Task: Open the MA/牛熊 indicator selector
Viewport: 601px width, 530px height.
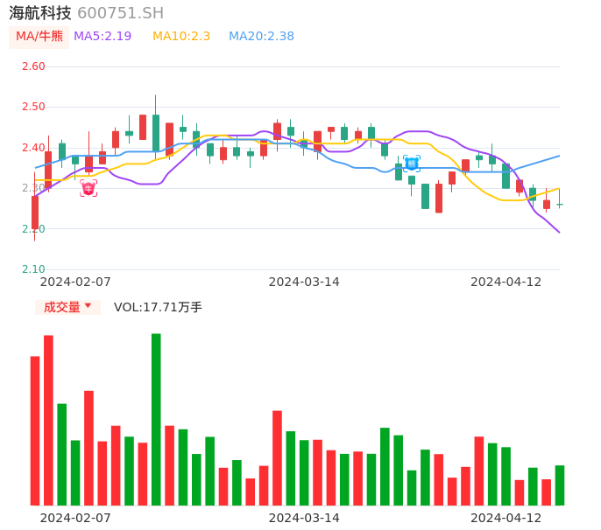Action: point(39,37)
